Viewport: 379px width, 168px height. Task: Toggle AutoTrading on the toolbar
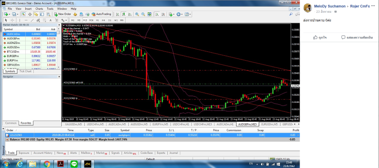[x=101, y=14]
